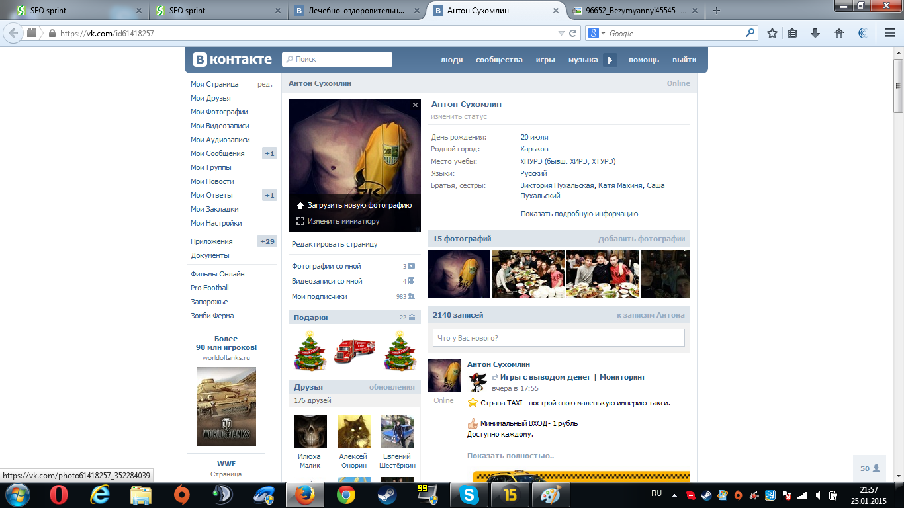Viewport: 904px width, 508px height.
Task: Click the change thumbnail crop icon
Action: [300, 221]
